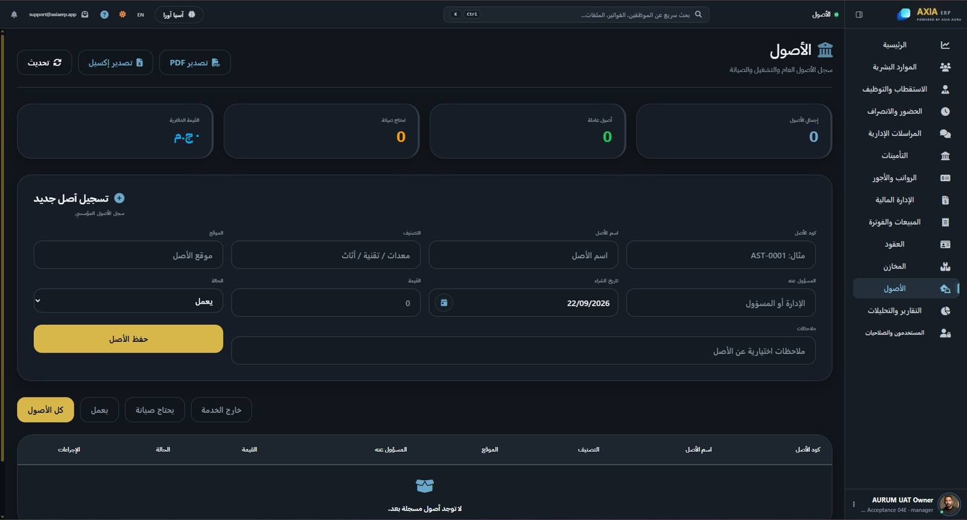Click the ملاحظات notes field
This screenshot has height=520, width=967.
[x=523, y=350]
